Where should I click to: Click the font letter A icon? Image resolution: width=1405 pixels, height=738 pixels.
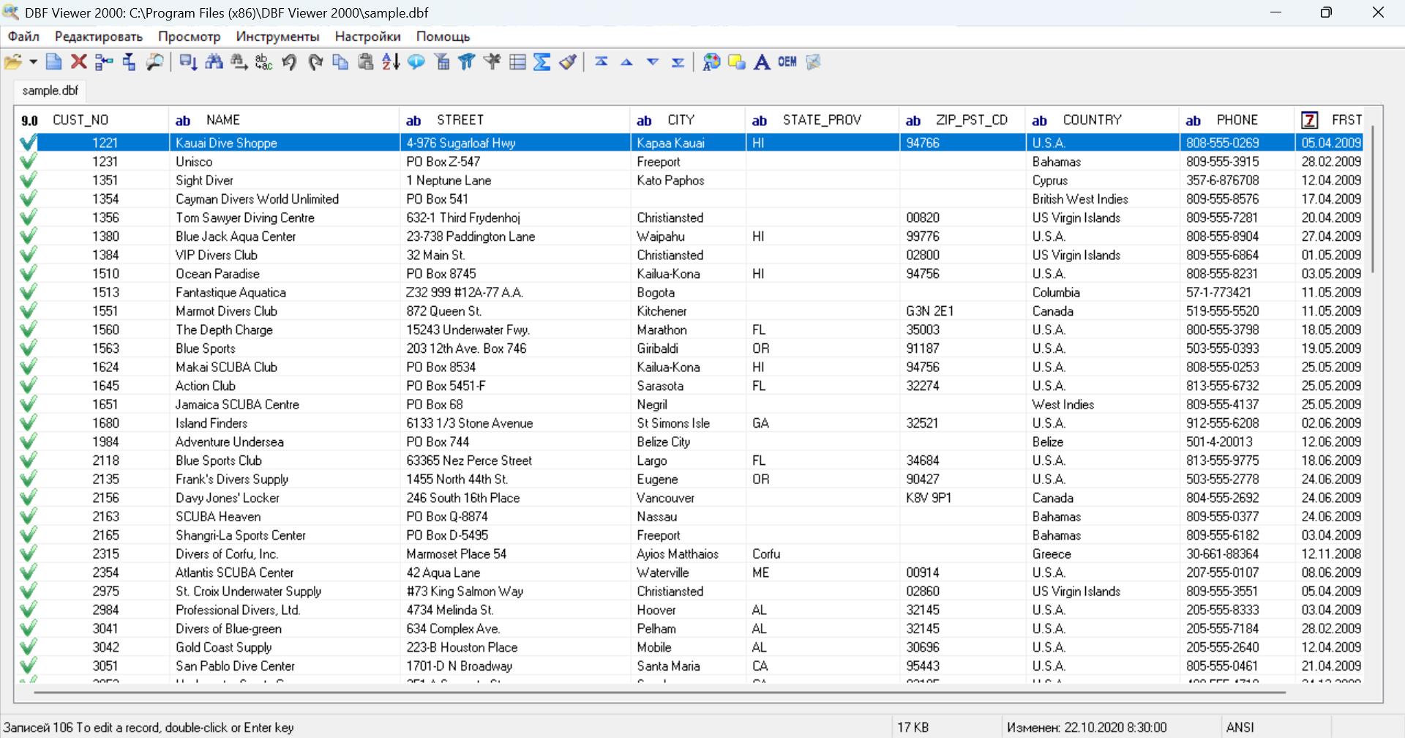point(762,62)
